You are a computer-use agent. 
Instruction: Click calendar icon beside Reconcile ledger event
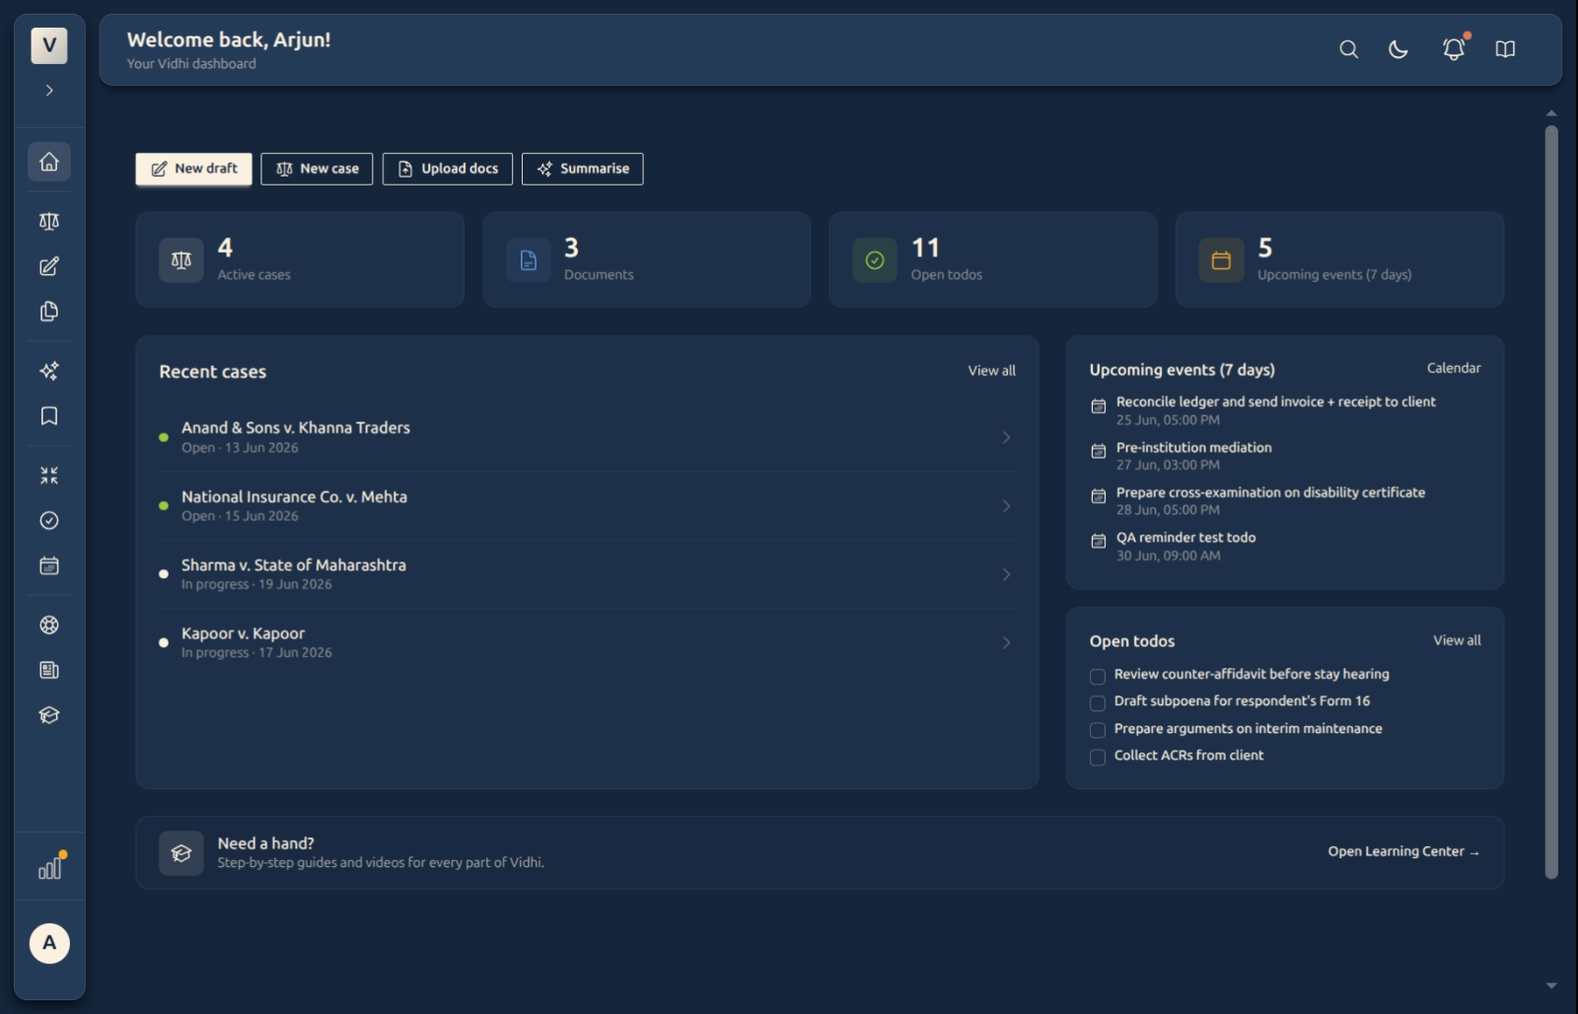pos(1099,406)
